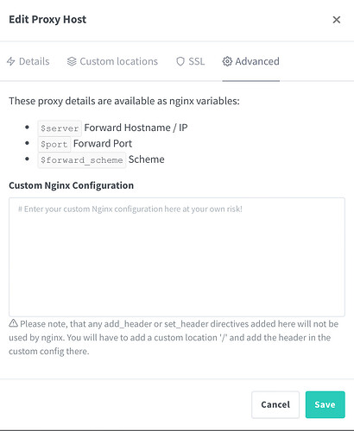Click the Edit Proxy Host title
354x431 pixels.
tap(47, 20)
